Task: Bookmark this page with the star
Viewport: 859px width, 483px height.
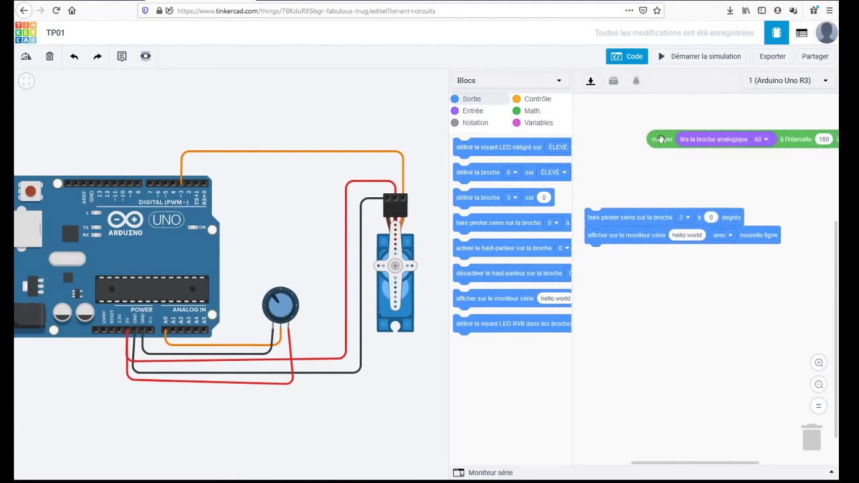Action: click(x=657, y=11)
